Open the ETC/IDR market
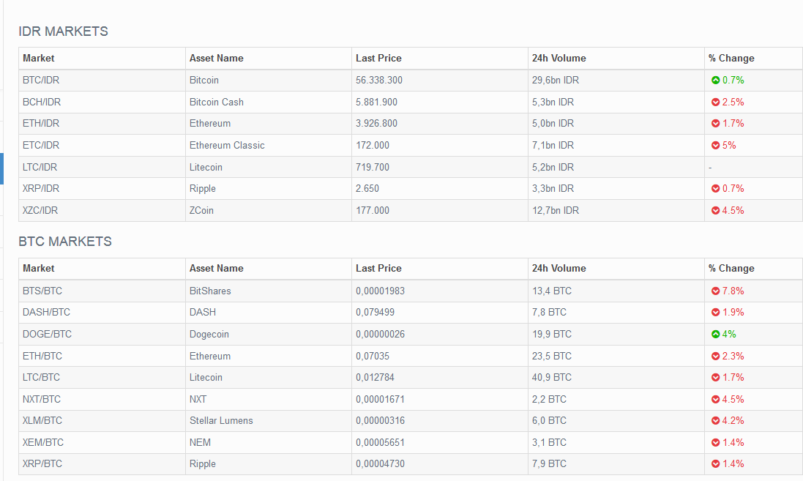803x481 pixels. 41,146
